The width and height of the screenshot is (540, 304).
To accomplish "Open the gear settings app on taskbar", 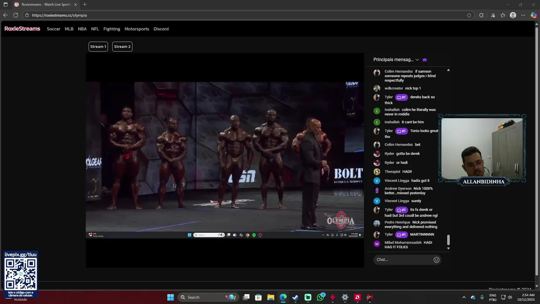I will [345, 297].
